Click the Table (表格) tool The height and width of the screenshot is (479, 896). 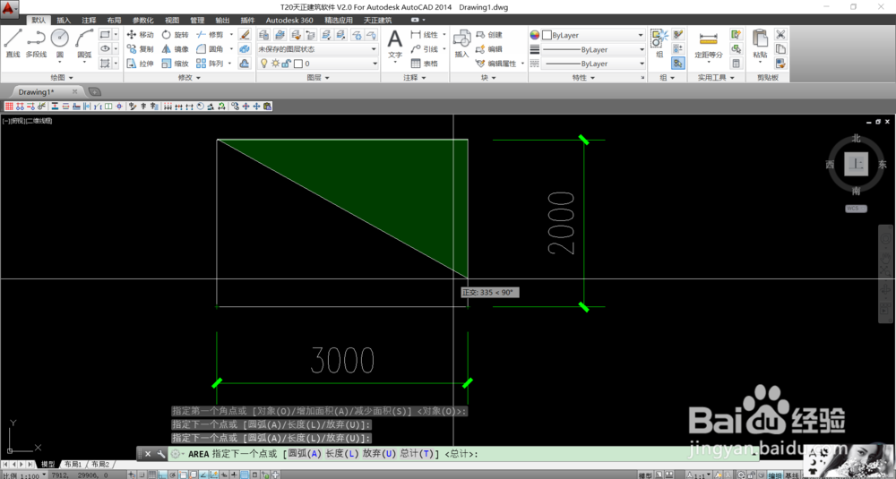pyautogui.click(x=424, y=64)
